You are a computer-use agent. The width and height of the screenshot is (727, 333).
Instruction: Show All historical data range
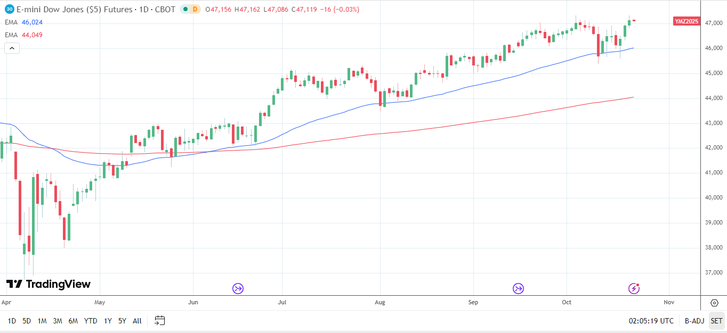pos(137,321)
